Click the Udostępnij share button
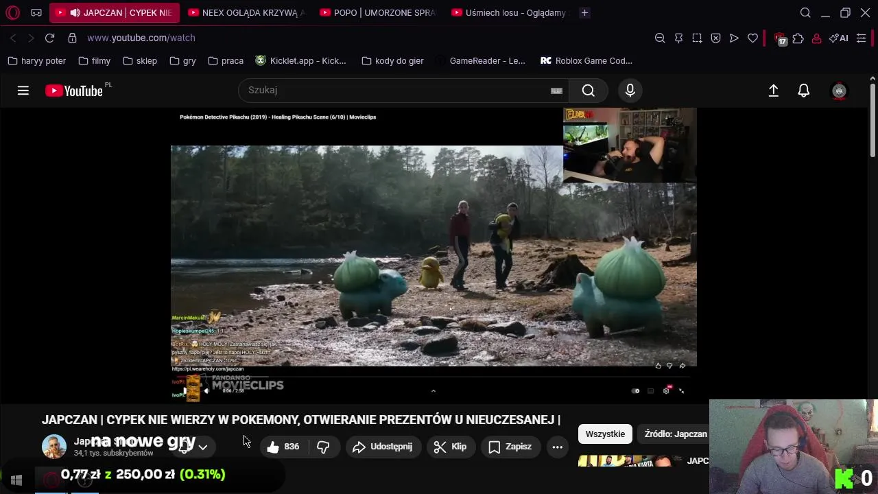Screen dimensions: 878x494 click(x=383, y=447)
